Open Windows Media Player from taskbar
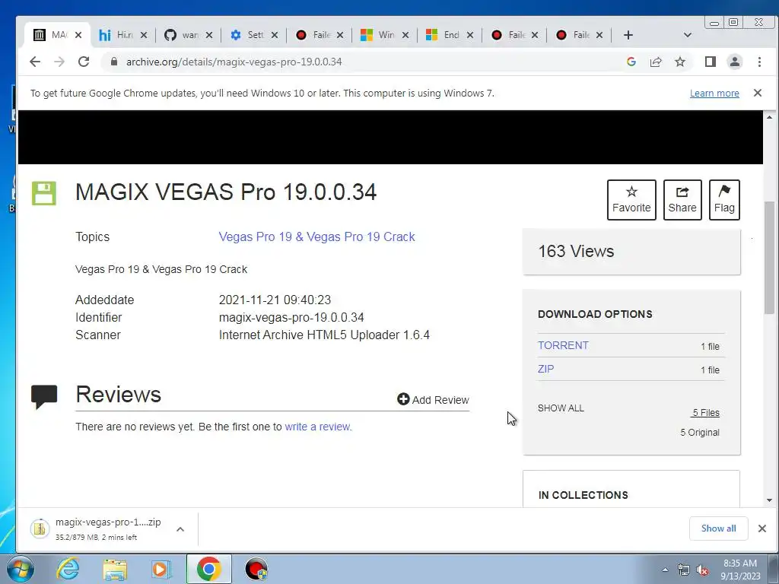 click(x=161, y=569)
